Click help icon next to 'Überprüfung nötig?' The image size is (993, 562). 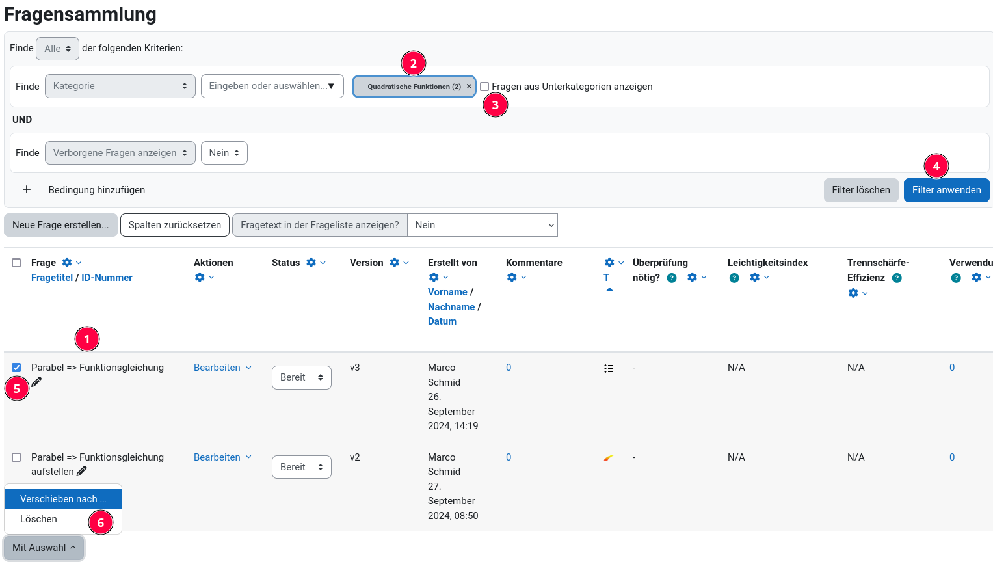click(672, 278)
